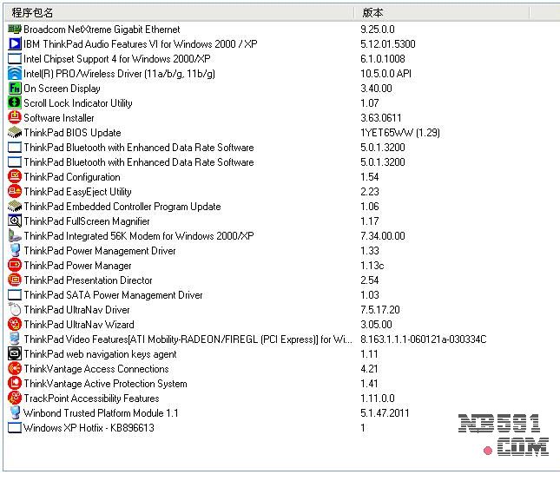Click ThinkPad UltraNav Driver text

point(76,310)
